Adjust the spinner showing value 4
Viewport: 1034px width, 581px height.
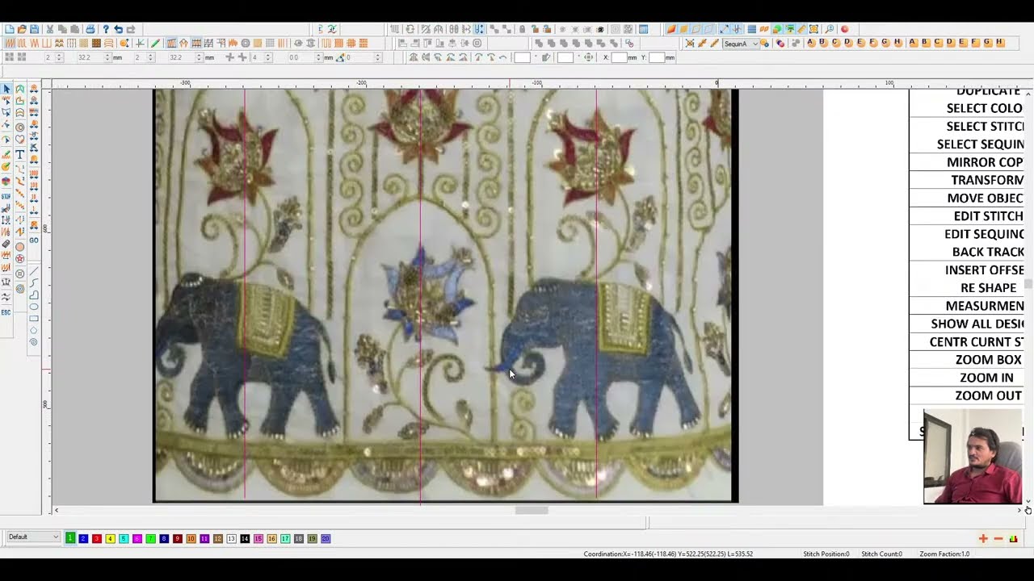pyautogui.click(x=261, y=57)
